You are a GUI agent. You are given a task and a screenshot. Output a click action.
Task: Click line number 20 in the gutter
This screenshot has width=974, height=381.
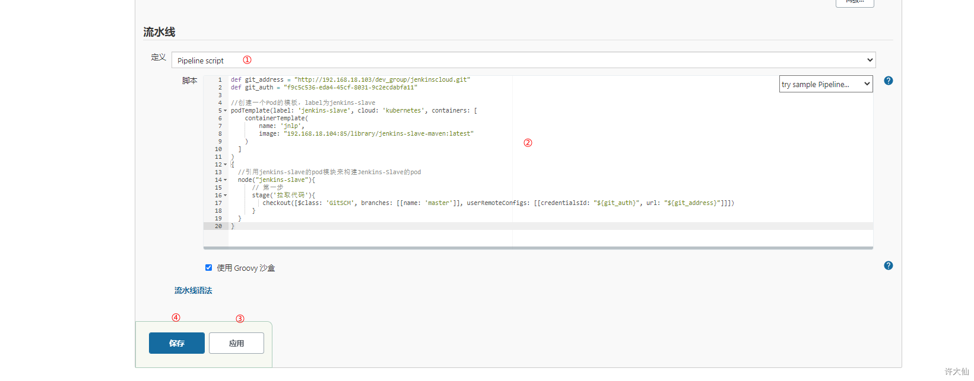[218, 226]
